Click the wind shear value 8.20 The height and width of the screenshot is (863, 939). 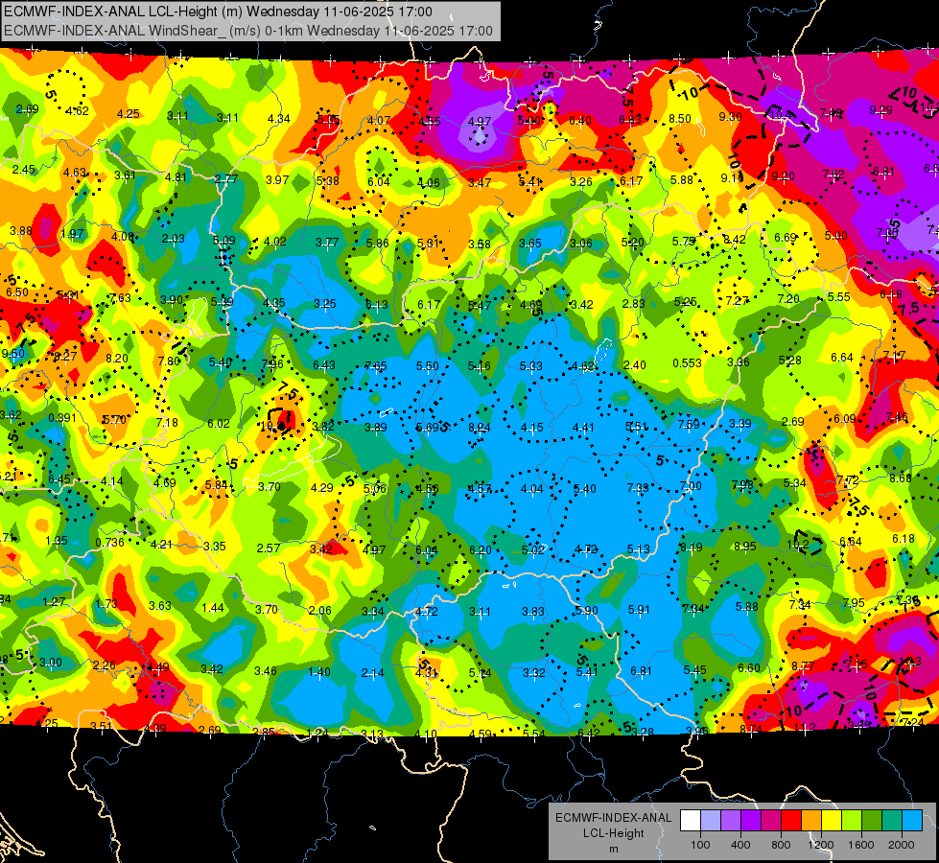click(117, 358)
